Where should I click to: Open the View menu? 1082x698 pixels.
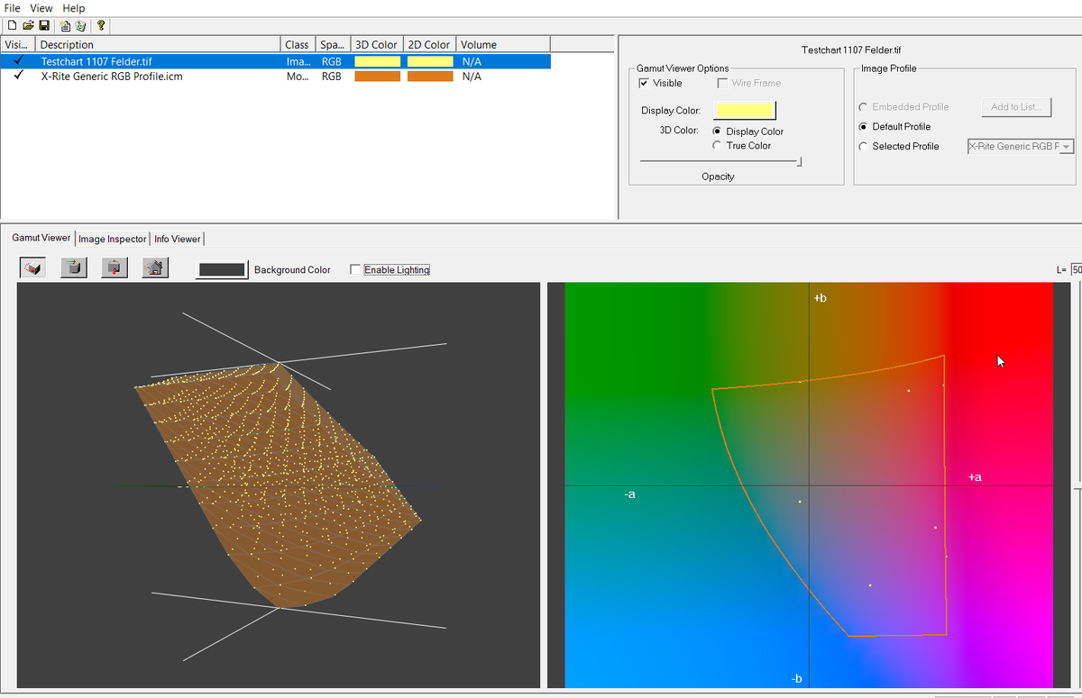(41, 8)
